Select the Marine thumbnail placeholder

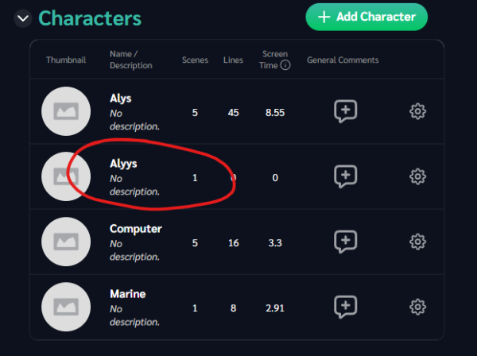pyautogui.click(x=65, y=306)
